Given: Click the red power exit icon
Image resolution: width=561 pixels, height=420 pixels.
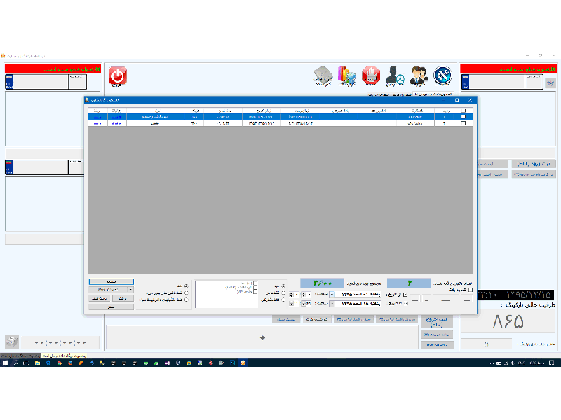Looking at the screenshot, I should (117, 76).
